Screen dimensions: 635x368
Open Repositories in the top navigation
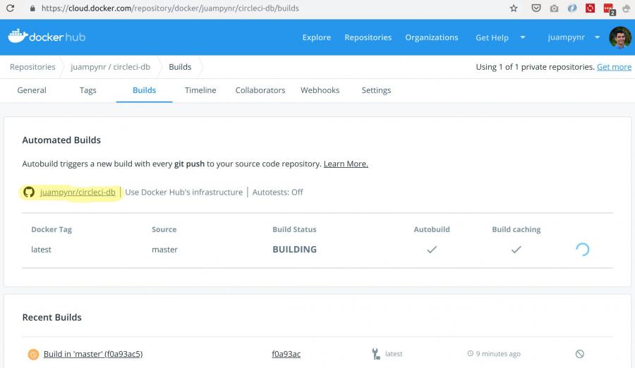[x=368, y=37]
